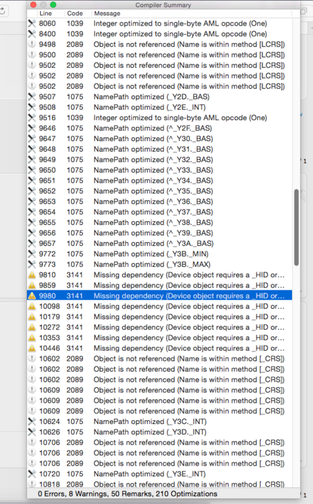Select message NamePath optimized (_Y2E._INT)
This screenshot has height=504, width=313.
click(149, 107)
